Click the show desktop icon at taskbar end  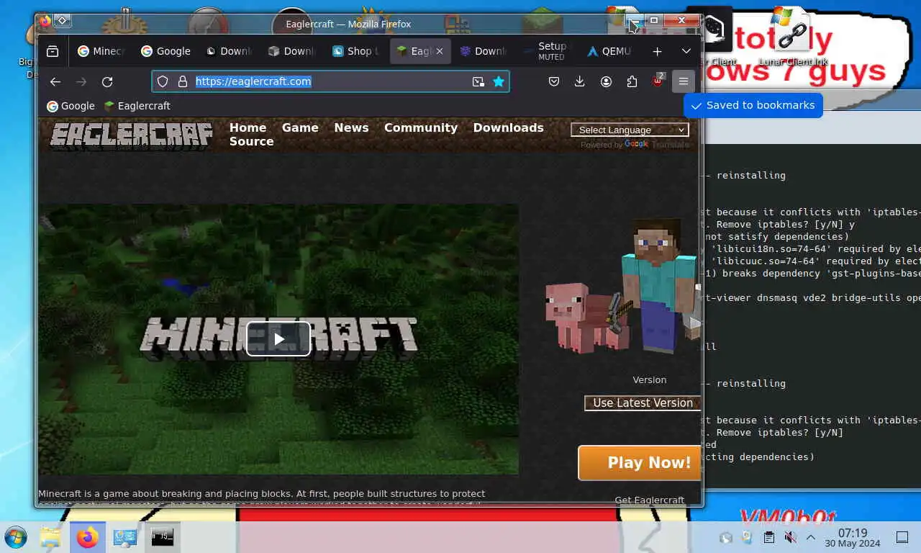(x=902, y=537)
